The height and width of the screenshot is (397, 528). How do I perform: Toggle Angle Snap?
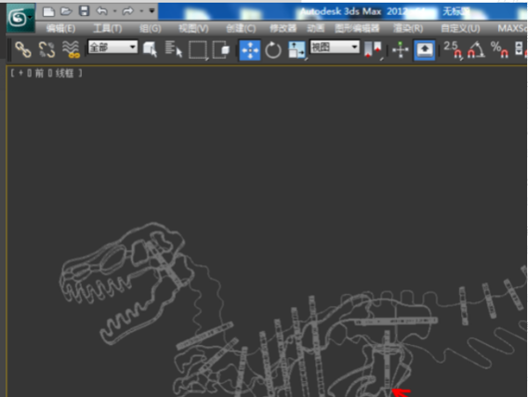click(476, 50)
